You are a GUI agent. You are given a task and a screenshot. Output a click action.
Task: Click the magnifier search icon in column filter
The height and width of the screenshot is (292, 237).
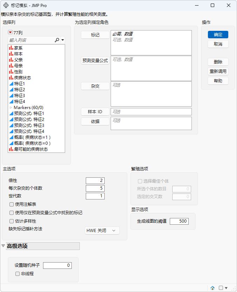(x=57, y=40)
